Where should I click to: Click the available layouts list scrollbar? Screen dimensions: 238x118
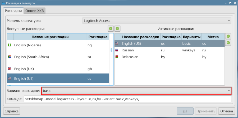click(112, 50)
